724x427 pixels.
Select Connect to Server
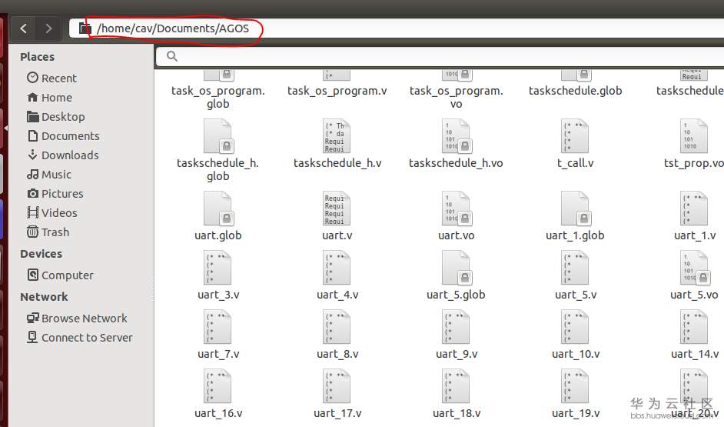(79, 338)
